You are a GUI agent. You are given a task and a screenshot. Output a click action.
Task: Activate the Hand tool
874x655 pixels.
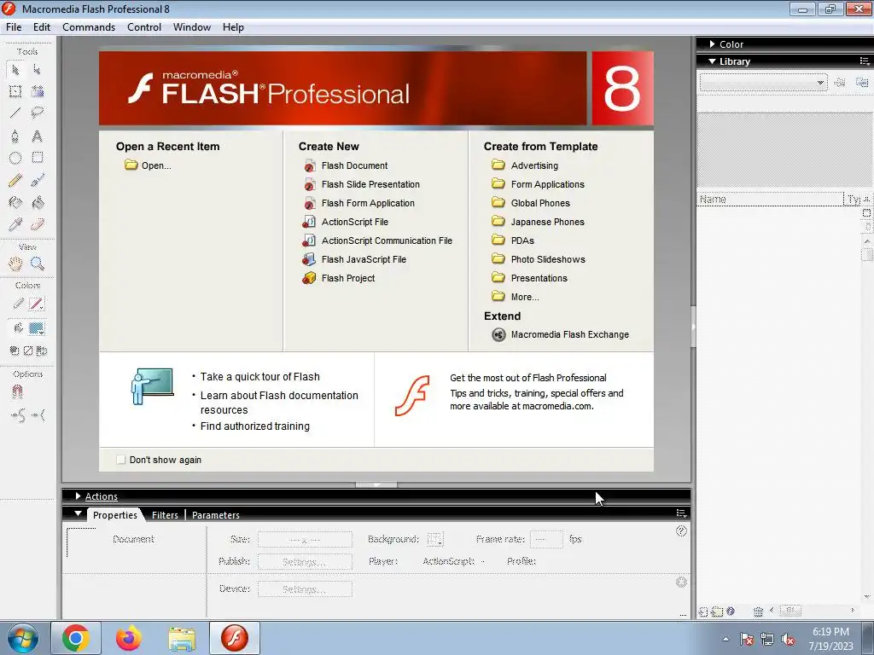point(15,264)
